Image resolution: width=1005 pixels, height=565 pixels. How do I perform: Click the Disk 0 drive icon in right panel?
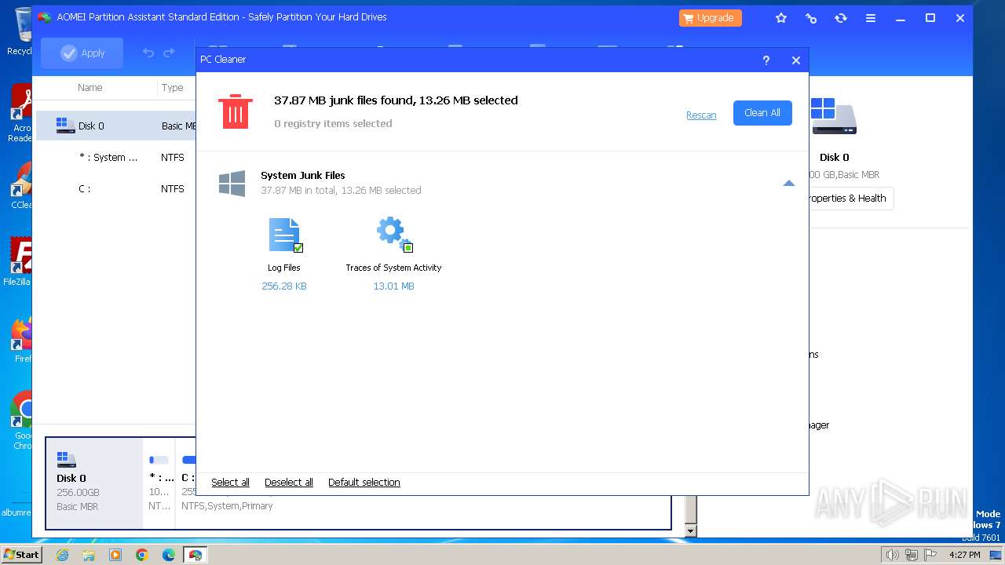834,116
